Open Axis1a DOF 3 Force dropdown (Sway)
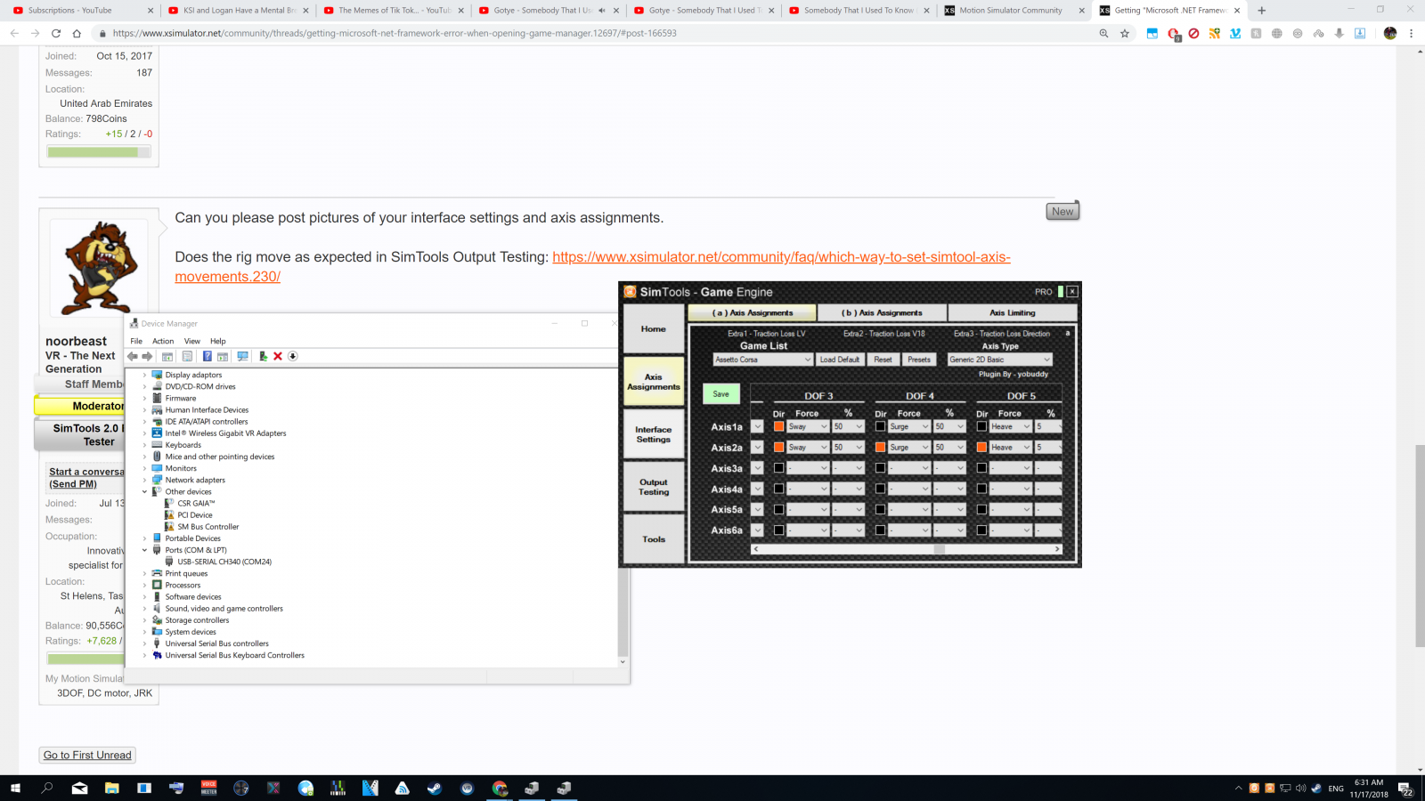1425x801 pixels. click(808, 426)
